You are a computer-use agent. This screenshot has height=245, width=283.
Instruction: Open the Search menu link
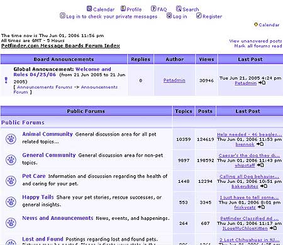[x=191, y=9]
